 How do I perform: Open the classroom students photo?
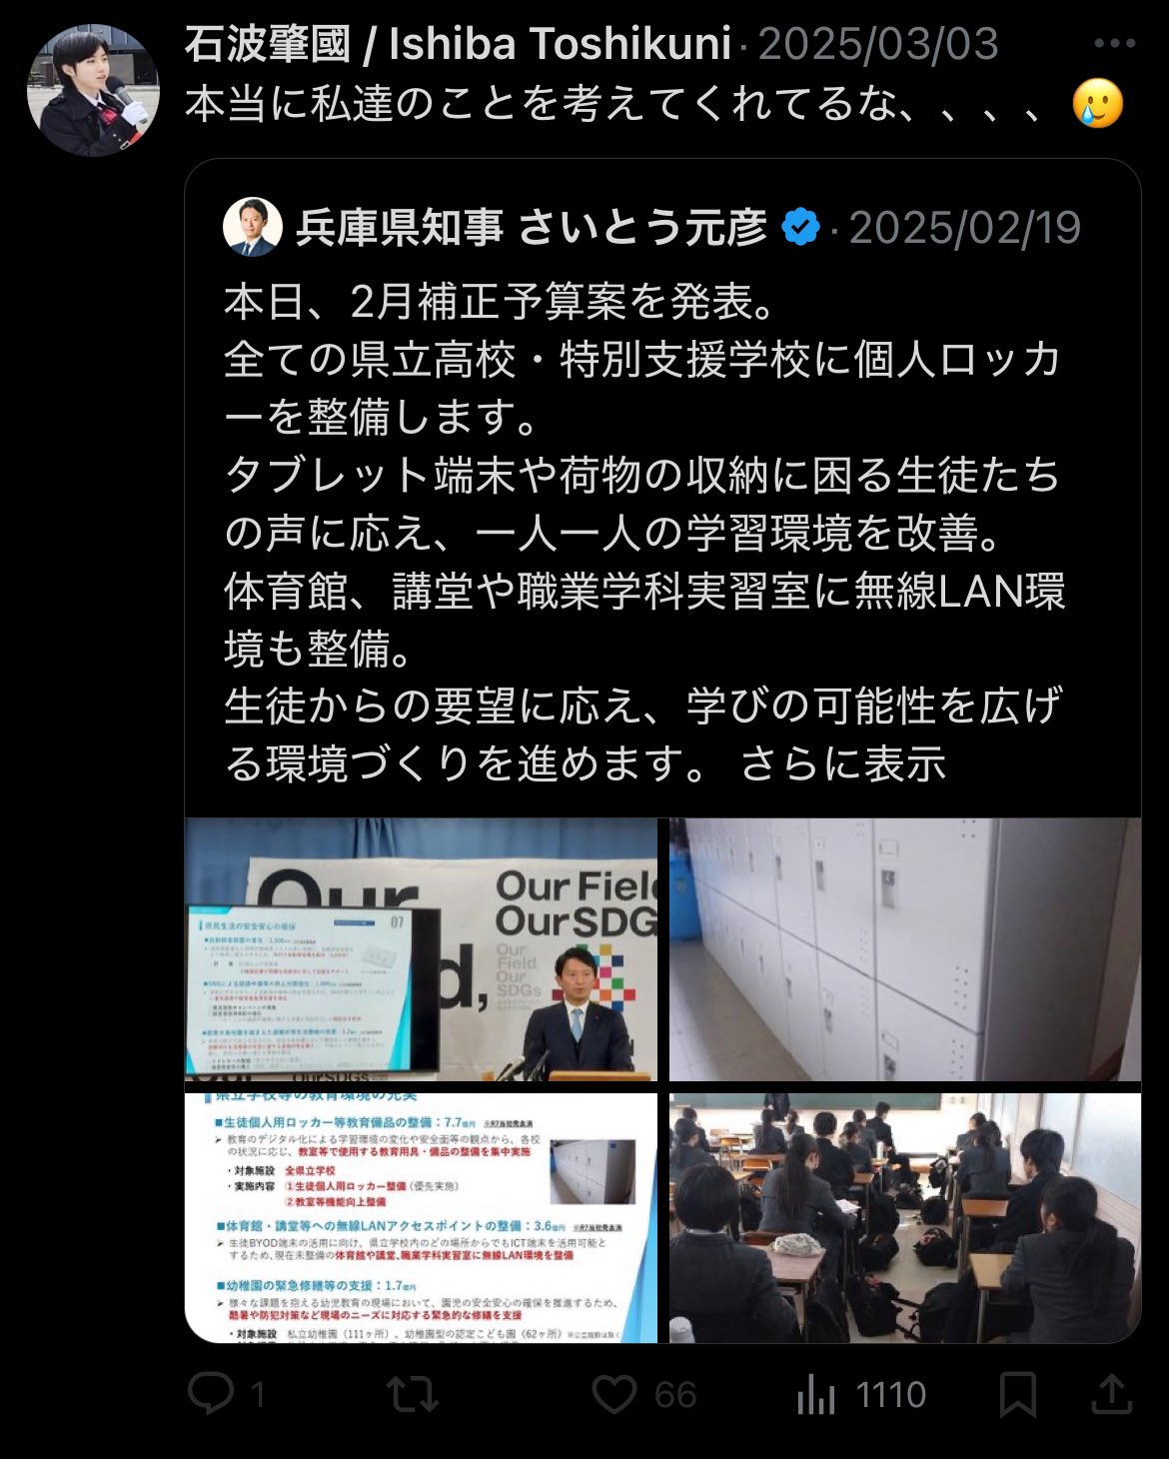905,1218
